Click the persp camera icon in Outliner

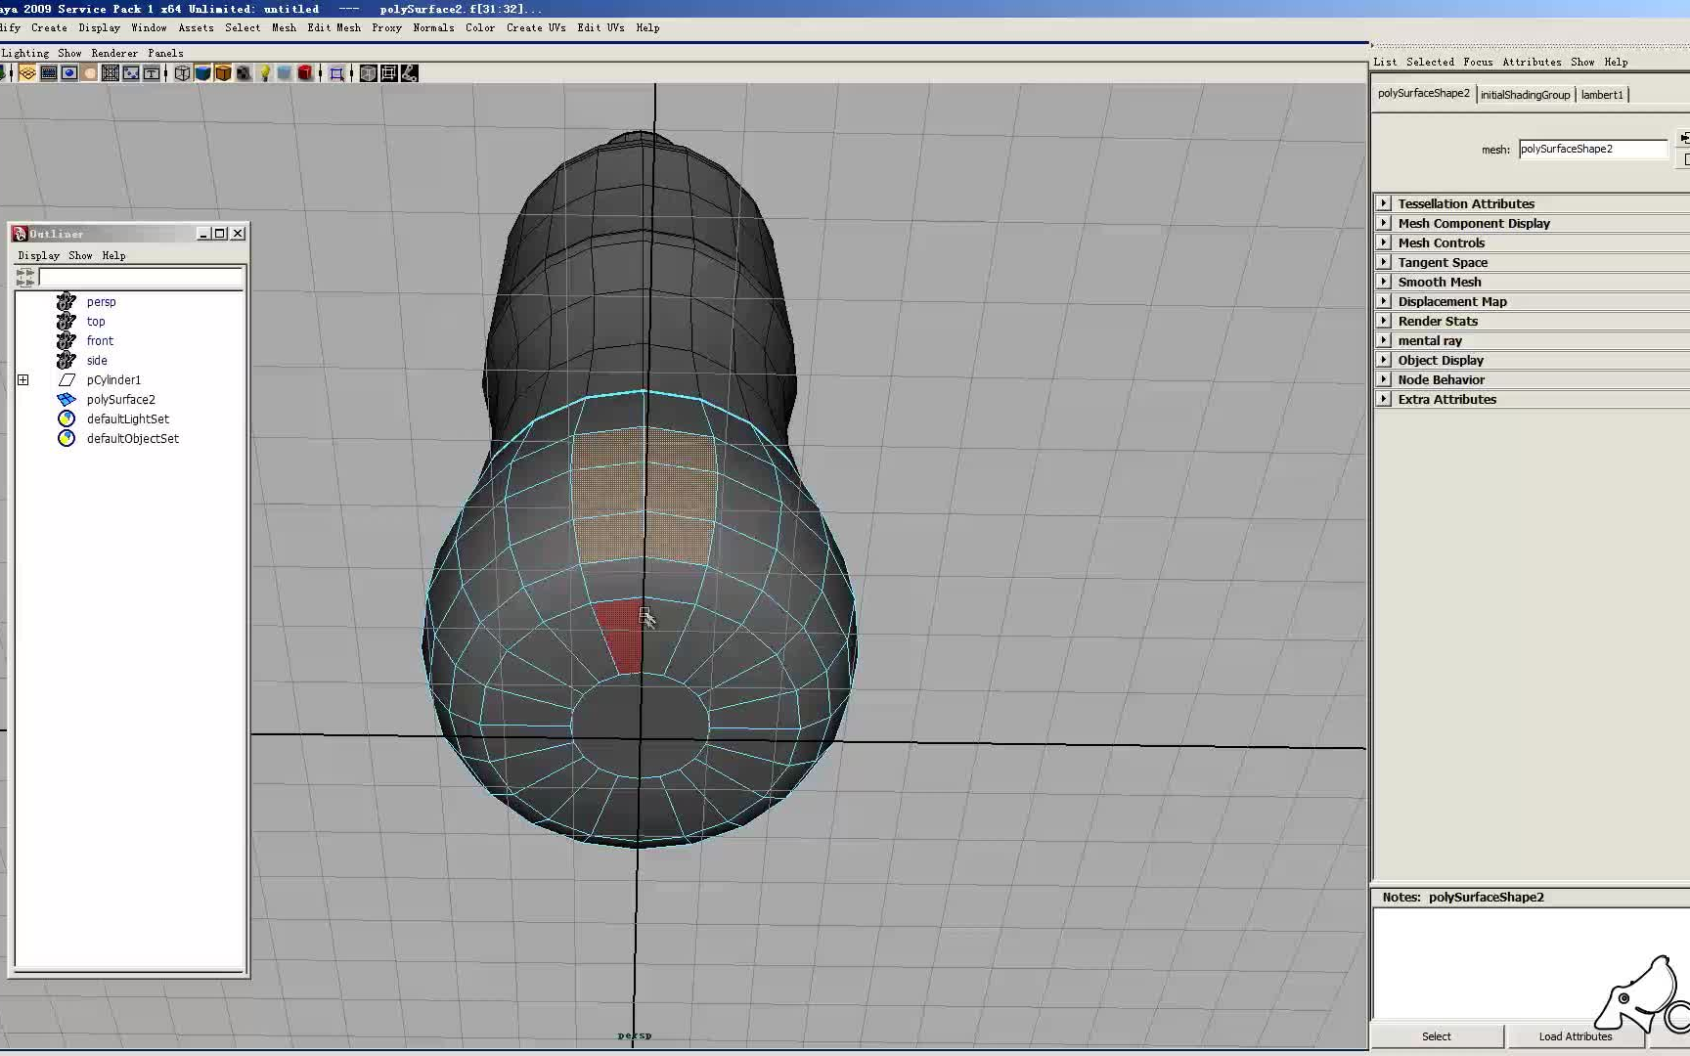coord(66,301)
